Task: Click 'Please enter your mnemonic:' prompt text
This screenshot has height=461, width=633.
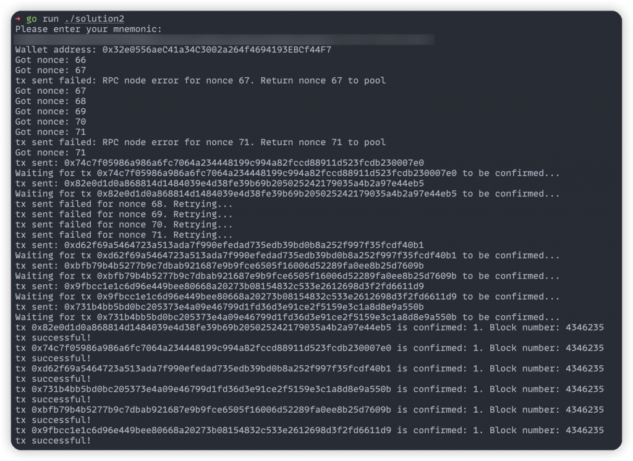Action: pyautogui.click(x=88, y=29)
